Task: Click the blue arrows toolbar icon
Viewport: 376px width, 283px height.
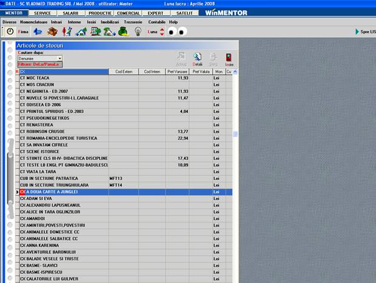Action: [x=38, y=32]
